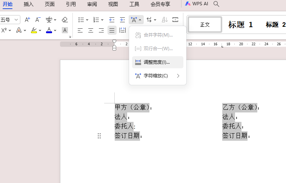Open the font size 五号 dropdown
This screenshot has height=183, width=286.
coord(16,20)
